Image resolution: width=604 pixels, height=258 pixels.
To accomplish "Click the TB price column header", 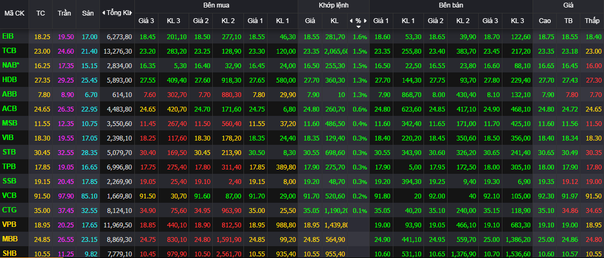I will [x=568, y=21].
